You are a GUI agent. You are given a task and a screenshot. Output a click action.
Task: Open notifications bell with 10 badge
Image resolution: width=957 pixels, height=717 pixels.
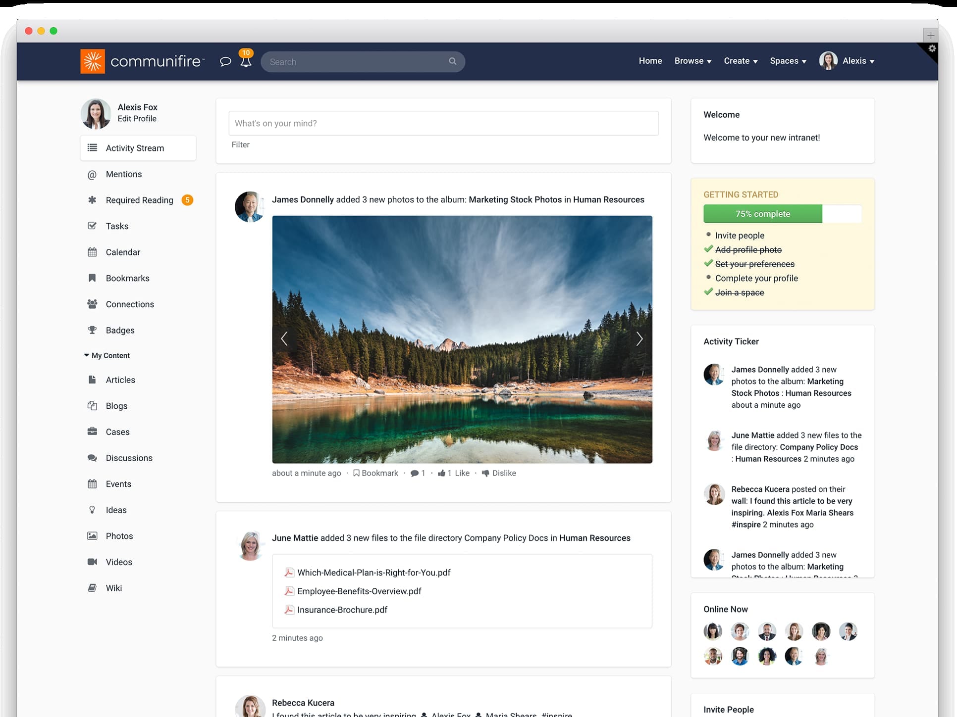click(x=246, y=59)
